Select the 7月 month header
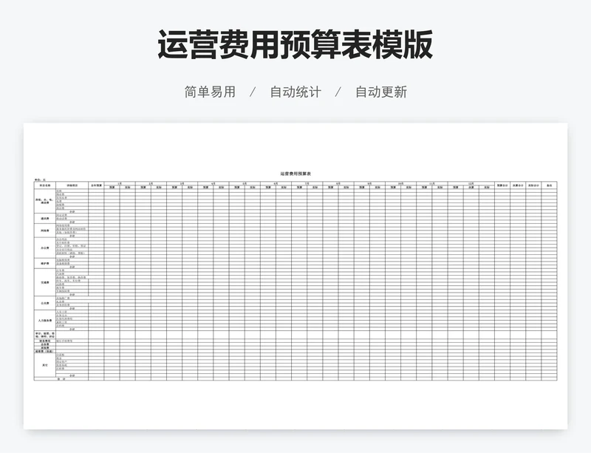The height and width of the screenshot is (453, 591). coord(307,183)
